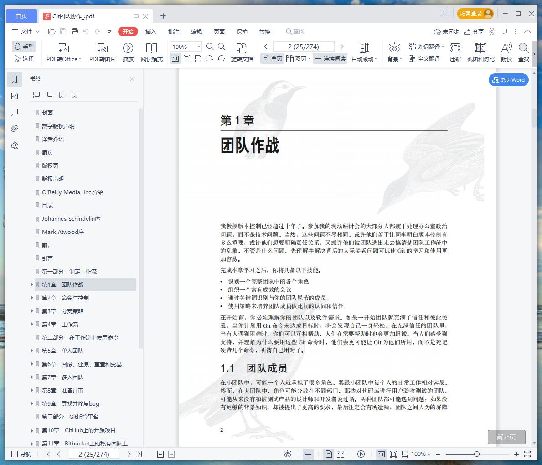Click fullscreen icon in status bar
The image size is (542, 465).
(x=527, y=454)
